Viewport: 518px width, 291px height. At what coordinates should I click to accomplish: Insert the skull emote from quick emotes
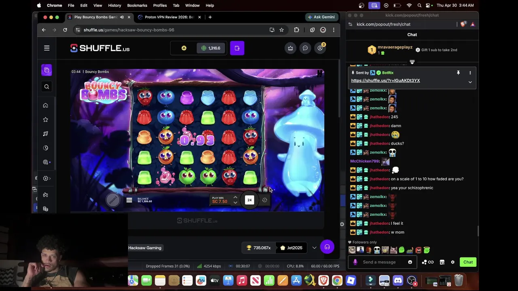(x=377, y=250)
